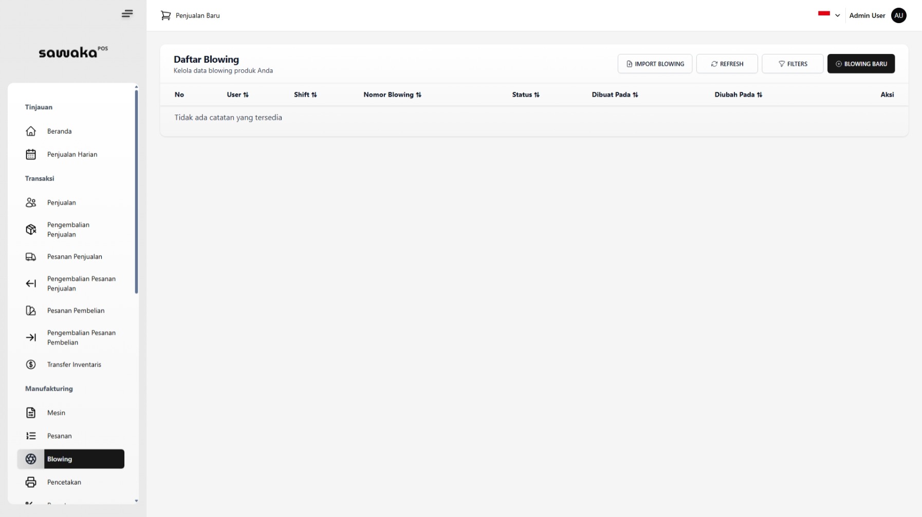
Task: Click the Pesanan list icon in sidebar
Action: (x=31, y=435)
